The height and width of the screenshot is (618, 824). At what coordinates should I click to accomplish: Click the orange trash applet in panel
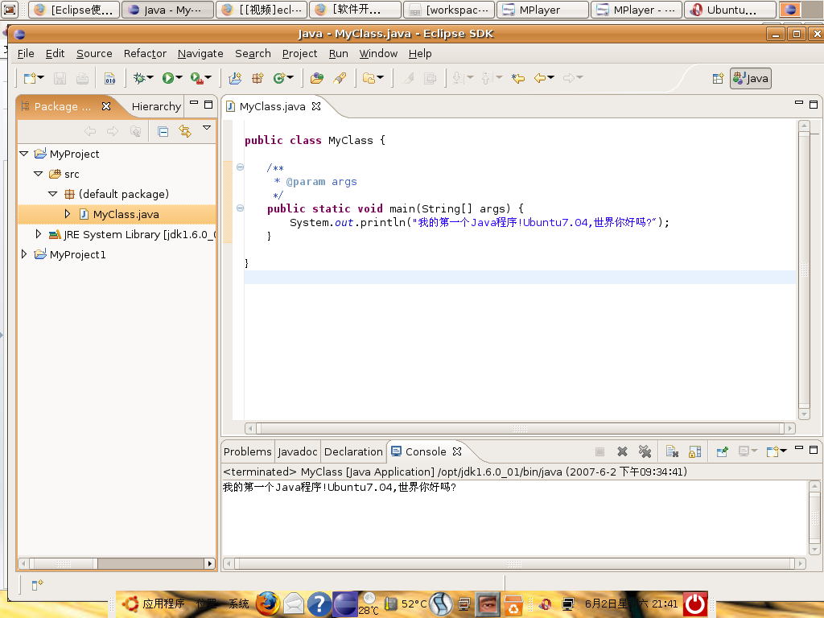click(513, 605)
